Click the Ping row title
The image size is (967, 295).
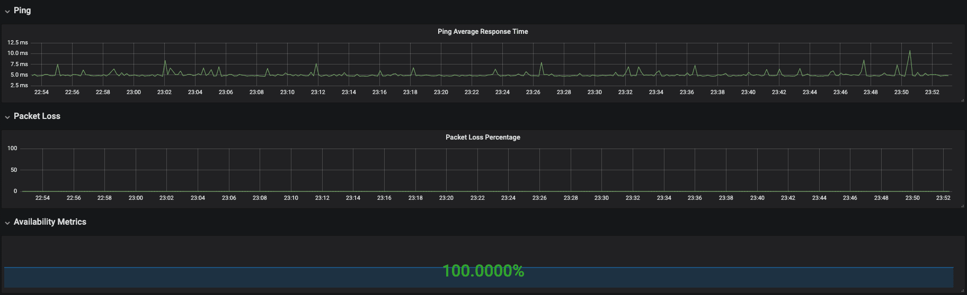[x=22, y=11]
